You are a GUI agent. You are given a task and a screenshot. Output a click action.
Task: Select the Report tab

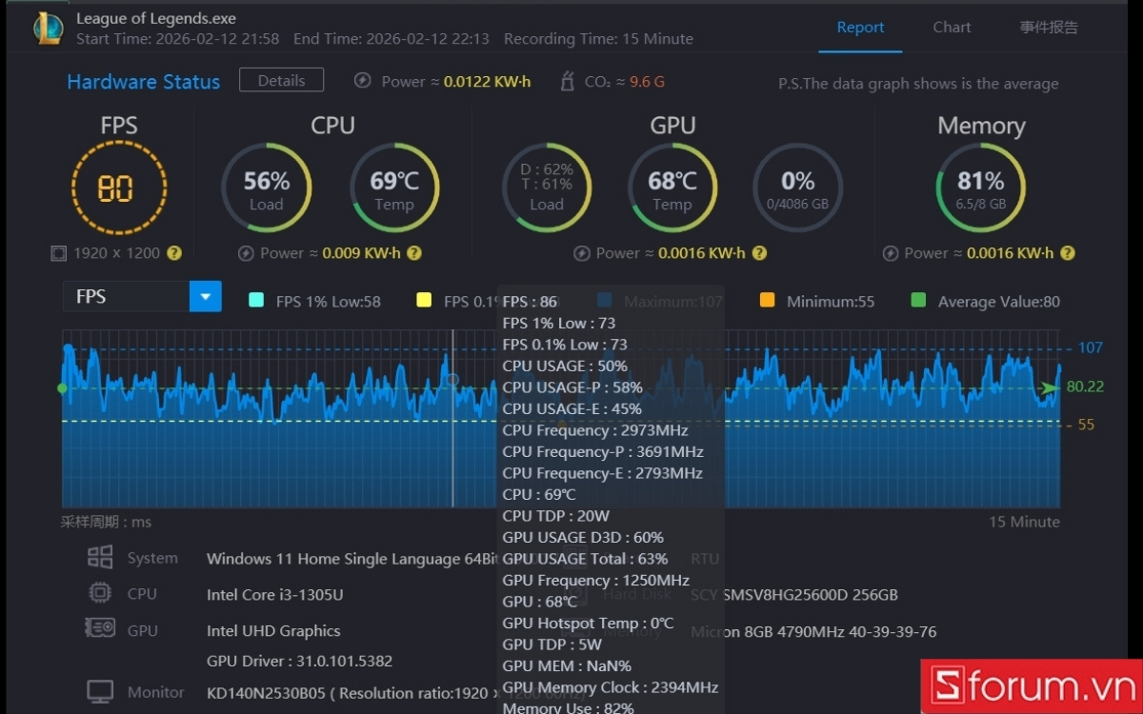click(x=860, y=27)
